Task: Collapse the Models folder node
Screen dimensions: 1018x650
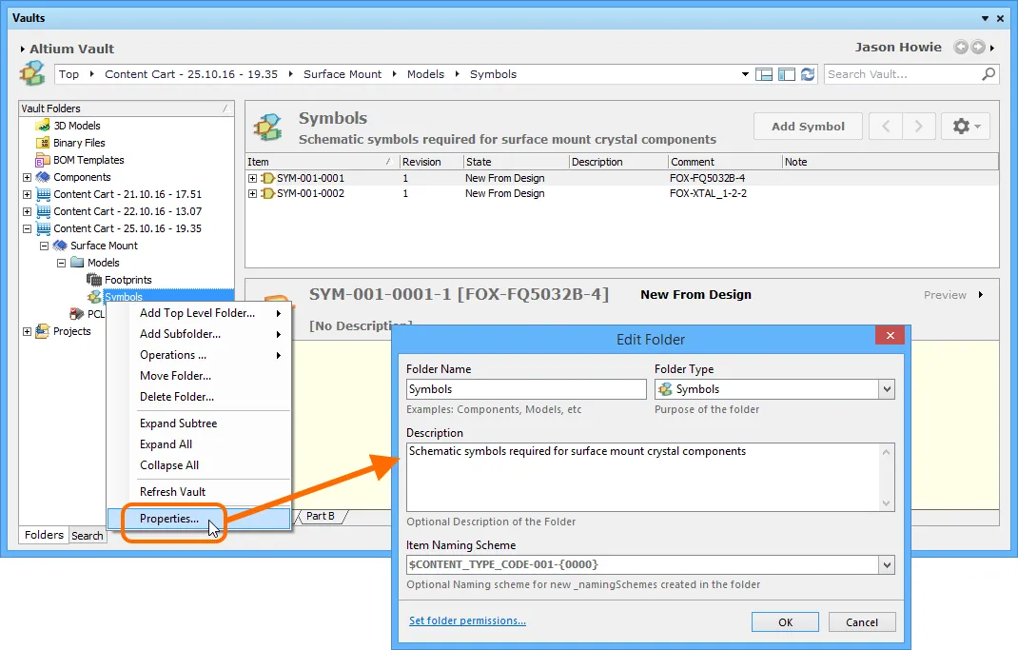Action: coord(61,263)
